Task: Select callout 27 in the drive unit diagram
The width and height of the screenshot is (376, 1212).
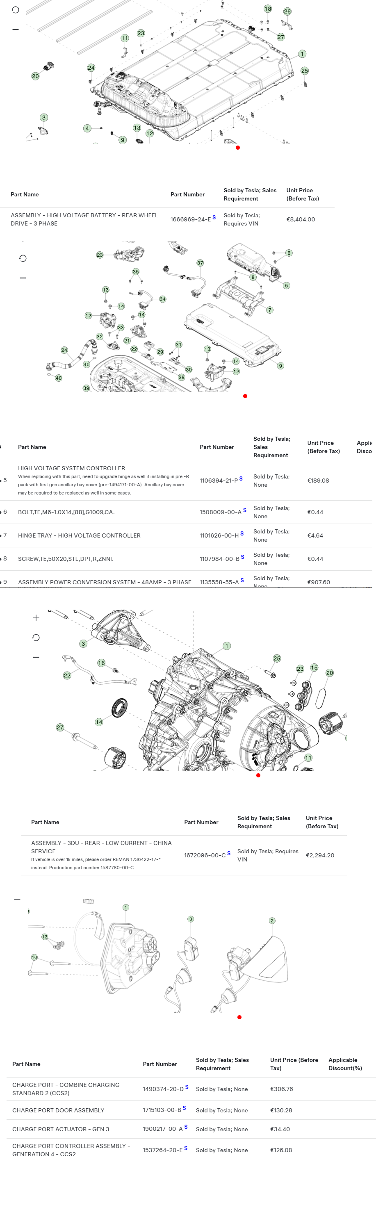Action: click(60, 727)
